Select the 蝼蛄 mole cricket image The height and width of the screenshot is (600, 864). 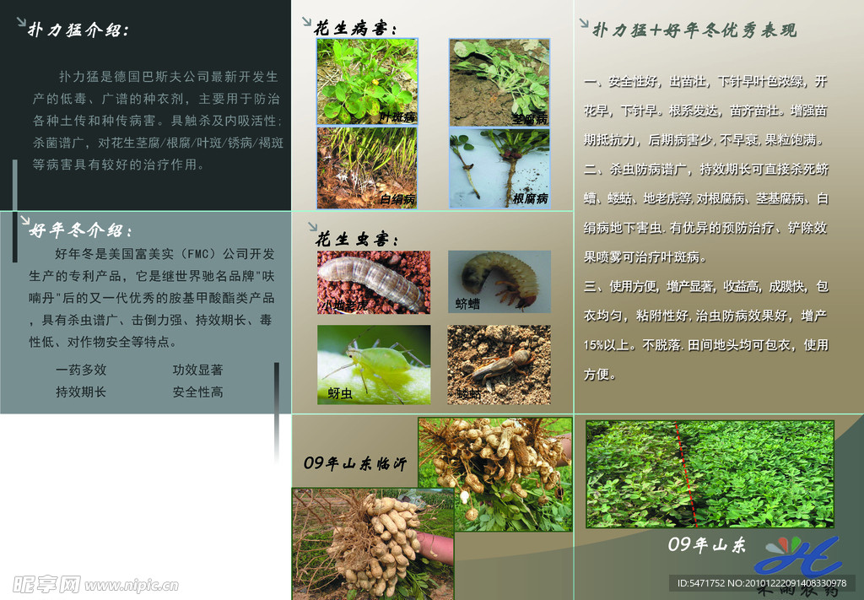pos(499,365)
